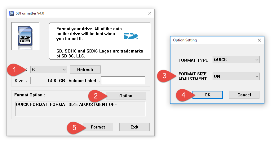
Task: Click the 'FORMAT TYPE' label
Action: click(x=193, y=60)
